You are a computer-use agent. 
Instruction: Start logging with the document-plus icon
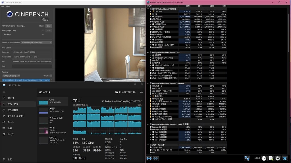click(271, 158)
